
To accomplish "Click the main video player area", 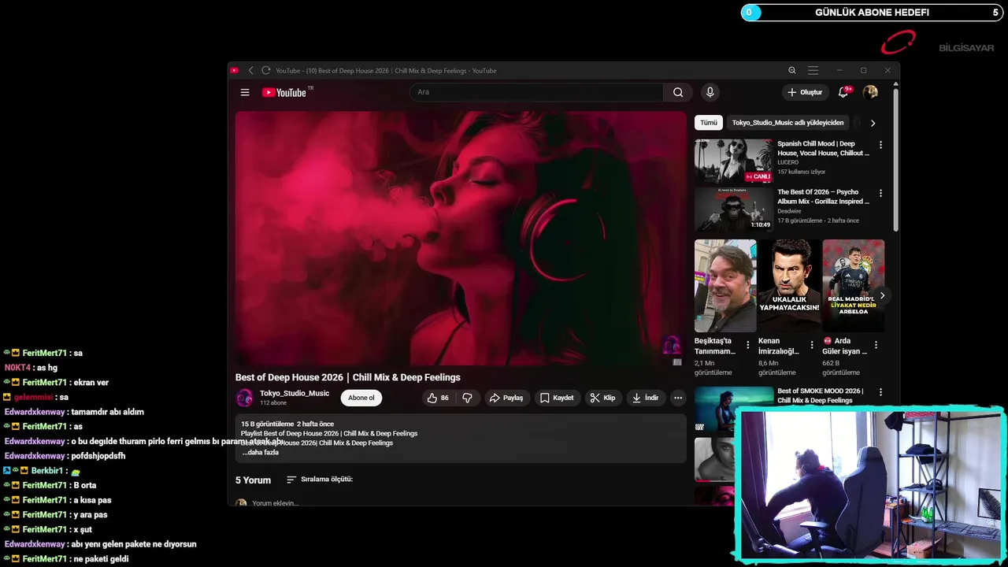I will click(x=461, y=238).
